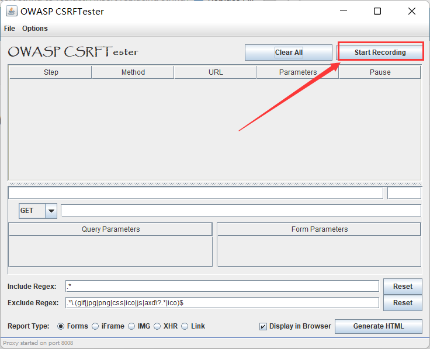Reset the Include Regex value

coord(403,287)
